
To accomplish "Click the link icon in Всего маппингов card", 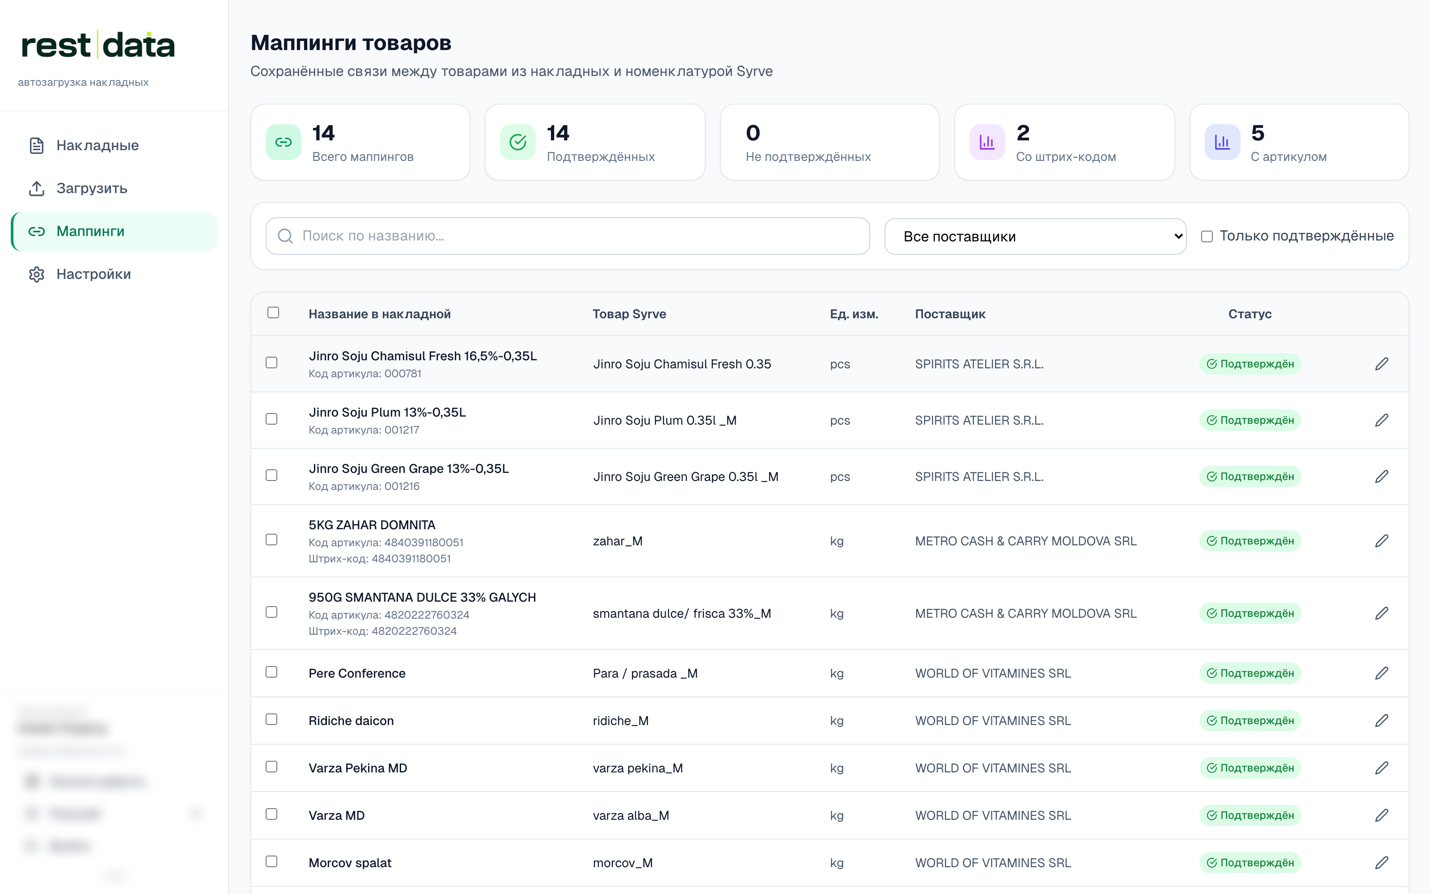I will (283, 142).
